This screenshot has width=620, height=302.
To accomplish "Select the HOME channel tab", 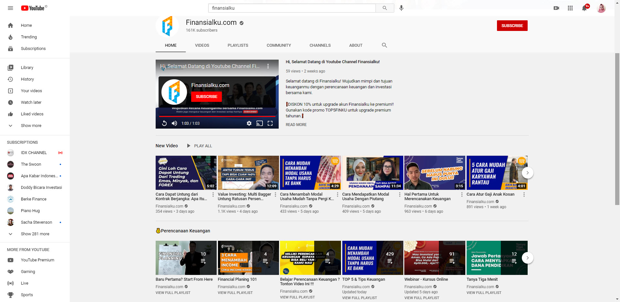I will click(171, 45).
